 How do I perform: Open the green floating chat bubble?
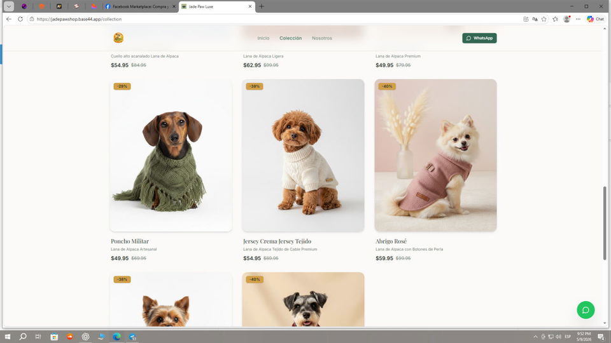[x=586, y=310]
